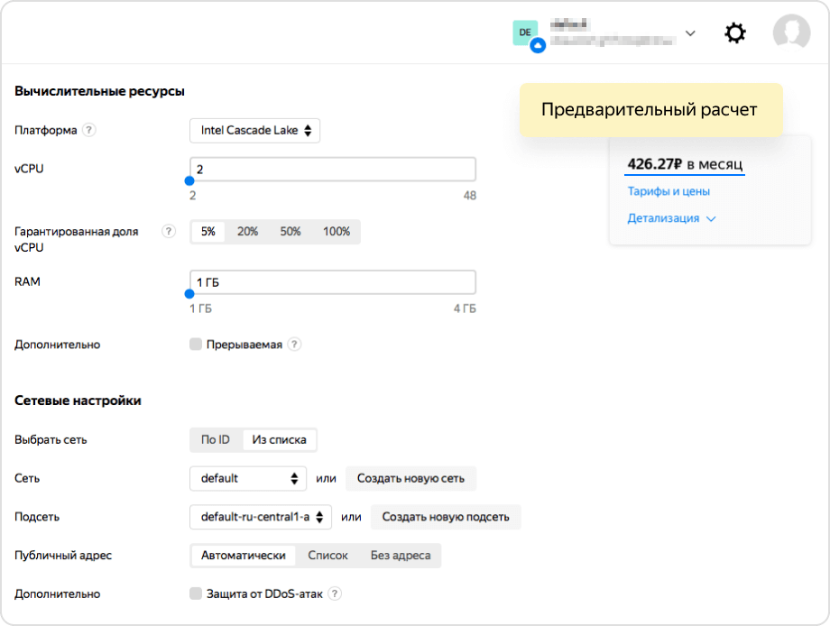Click the vCPU slider handle
Image resolution: width=830 pixels, height=626 pixels.
[189, 180]
